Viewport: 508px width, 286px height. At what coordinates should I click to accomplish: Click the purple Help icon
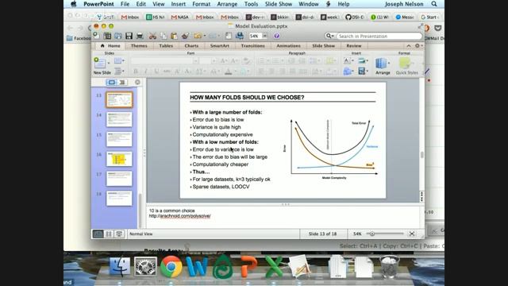click(x=277, y=36)
